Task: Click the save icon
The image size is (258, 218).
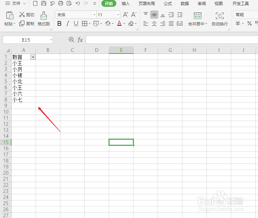Action: tap(44, 3)
